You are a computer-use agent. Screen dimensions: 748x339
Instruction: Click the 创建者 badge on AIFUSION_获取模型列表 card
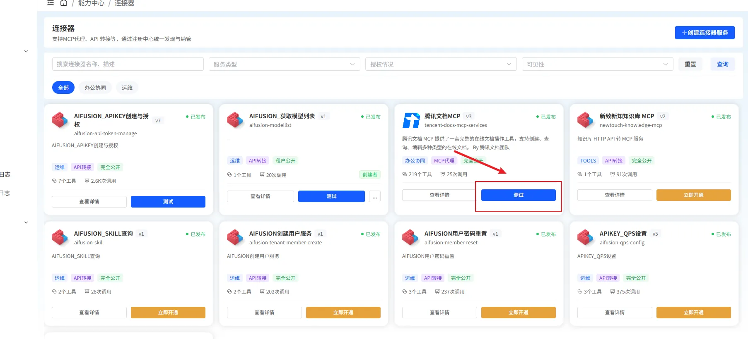click(x=370, y=175)
